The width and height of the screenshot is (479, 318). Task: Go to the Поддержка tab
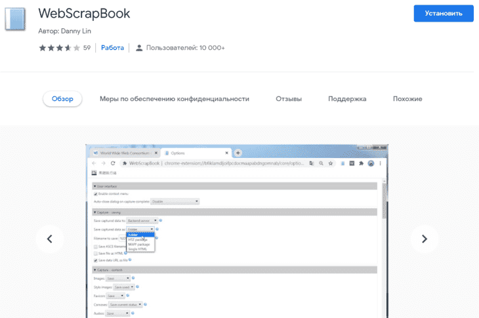[347, 99]
